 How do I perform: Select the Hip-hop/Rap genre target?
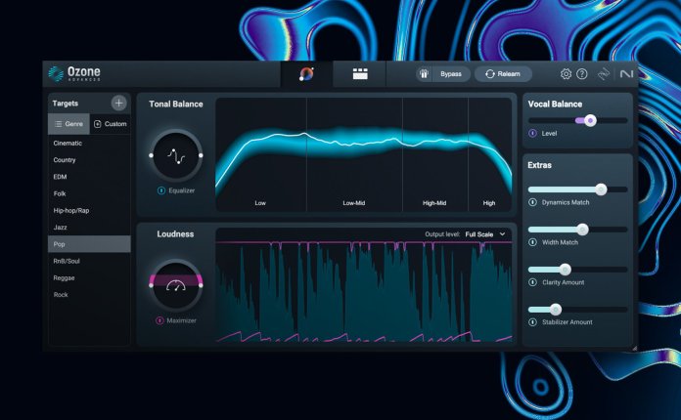tap(89, 211)
